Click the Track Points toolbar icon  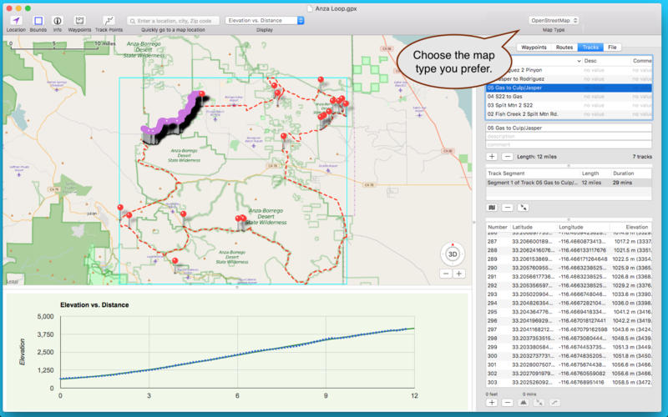point(109,20)
